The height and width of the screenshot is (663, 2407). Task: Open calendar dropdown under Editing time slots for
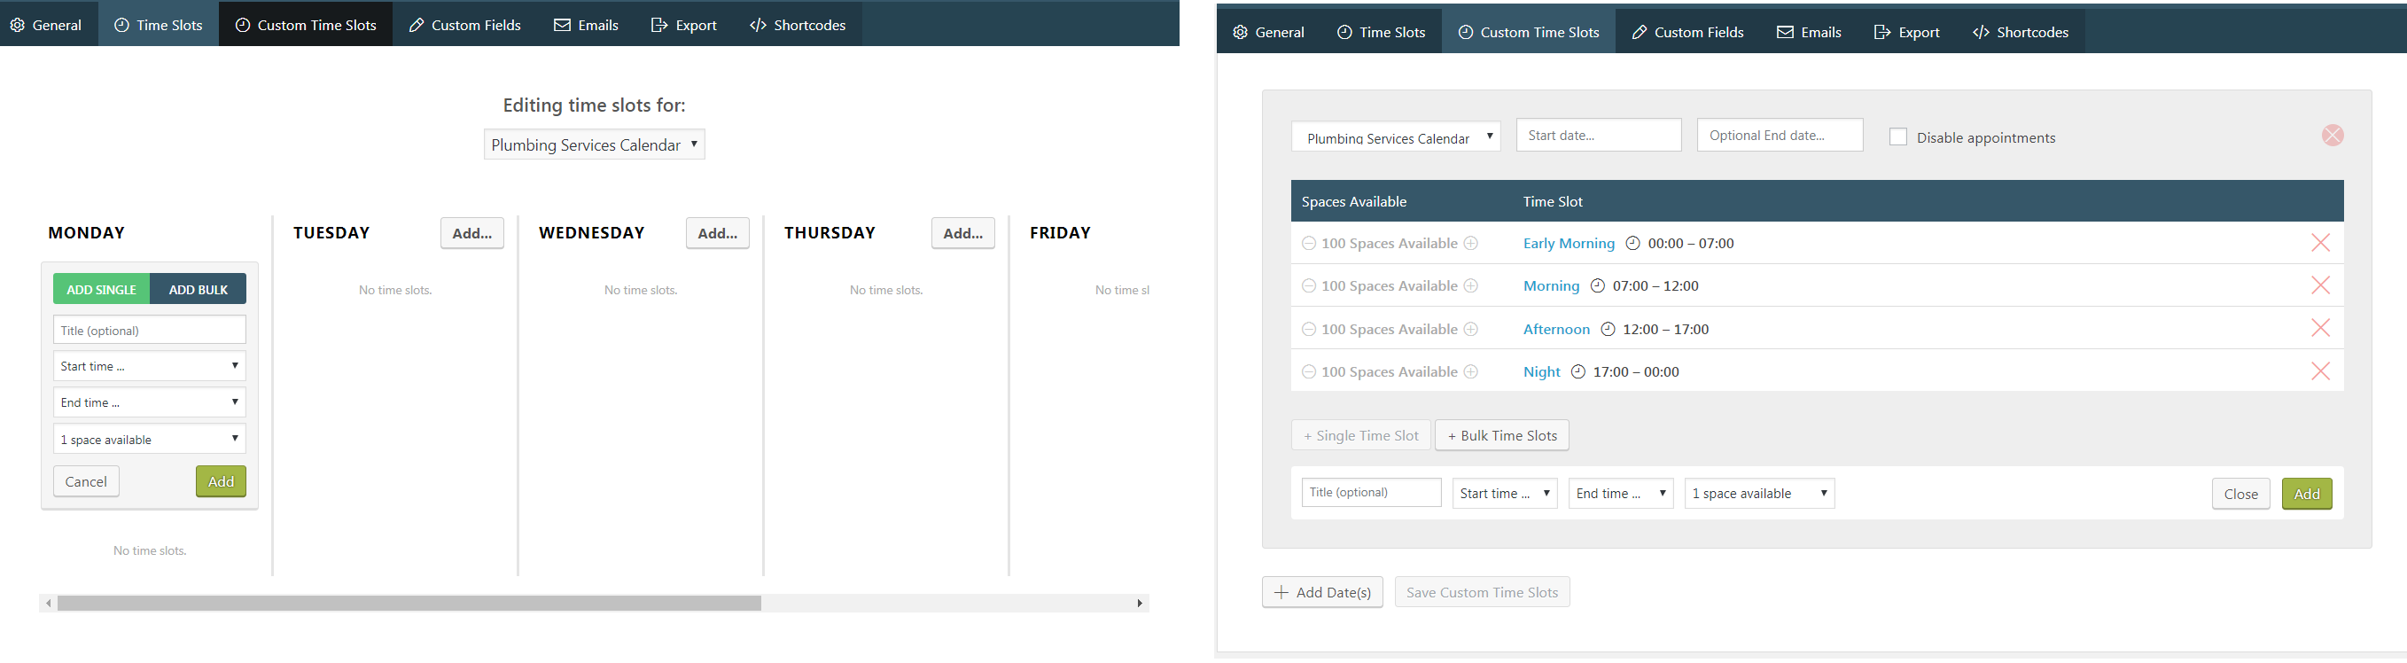(594, 145)
